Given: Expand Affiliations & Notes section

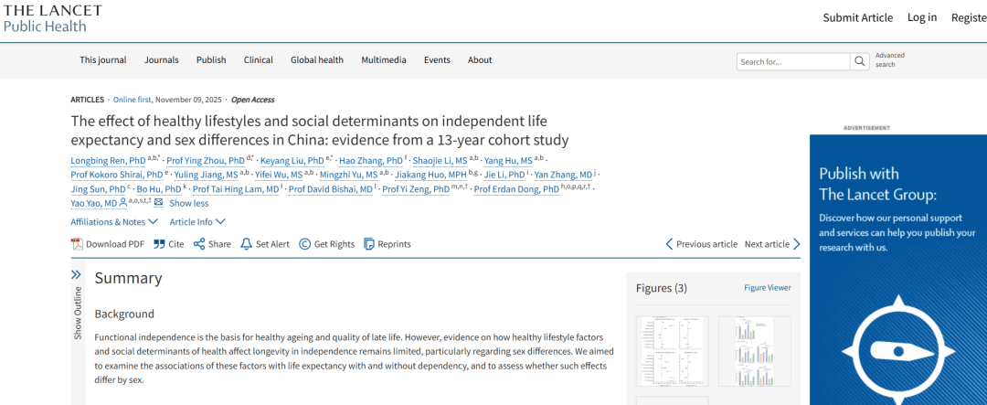Looking at the screenshot, I should tap(113, 222).
